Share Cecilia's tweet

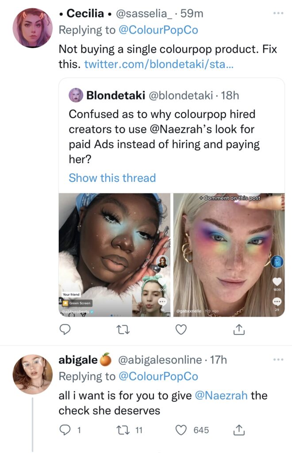click(239, 329)
